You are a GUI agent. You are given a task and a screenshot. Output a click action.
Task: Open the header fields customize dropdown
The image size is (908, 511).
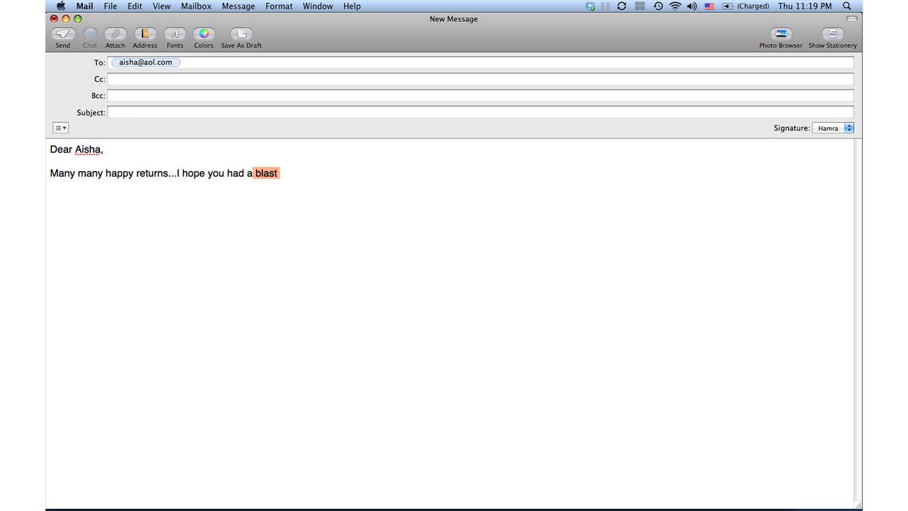pos(61,128)
